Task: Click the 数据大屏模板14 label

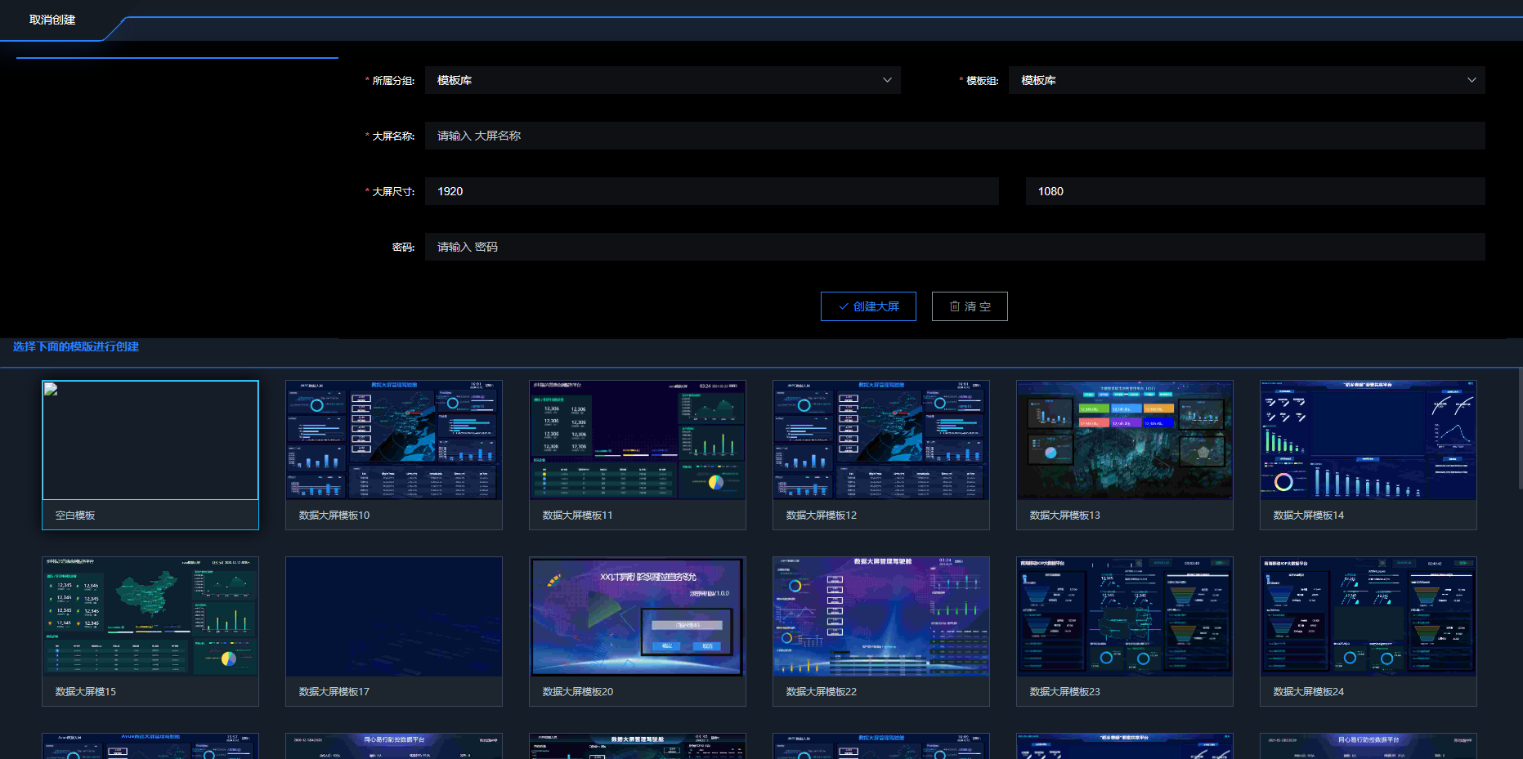Action: [1309, 516]
